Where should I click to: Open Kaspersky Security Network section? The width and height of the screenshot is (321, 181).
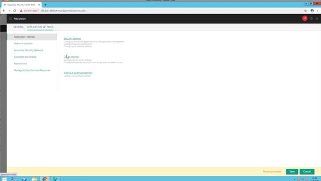pyautogui.click(x=29, y=50)
